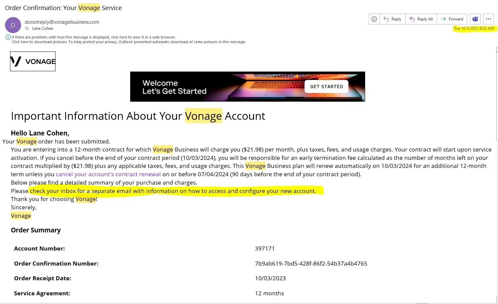Click the account number value 397171
This screenshot has width=498, height=304.
pyautogui.click(x=265, y=248)
